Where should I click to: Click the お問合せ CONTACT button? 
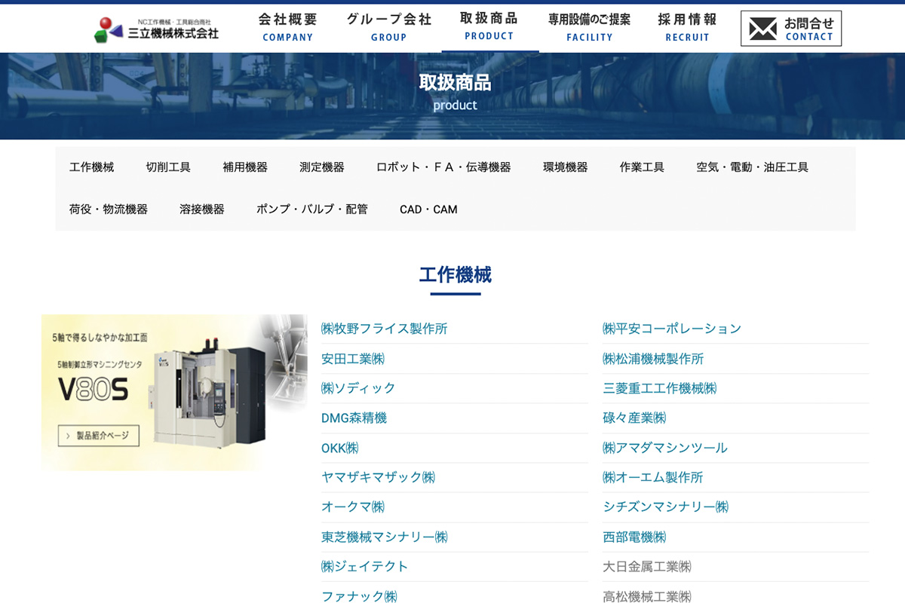(791, 29)
